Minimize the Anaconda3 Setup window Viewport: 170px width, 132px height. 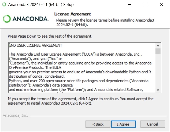pyautogui.click(x=130, y=5)
